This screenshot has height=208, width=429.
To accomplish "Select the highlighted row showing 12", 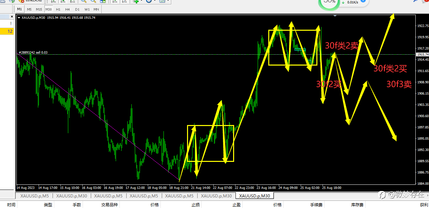I will click(7, 31).
